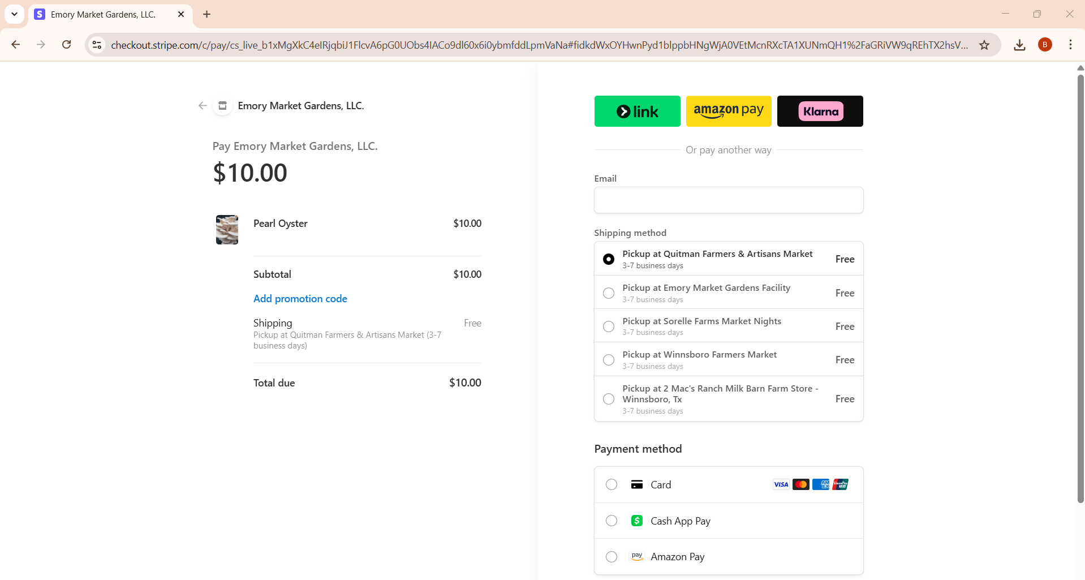
Task: Click the Pearl Oyster product thumbnail
Action: [x=227, y=230]
